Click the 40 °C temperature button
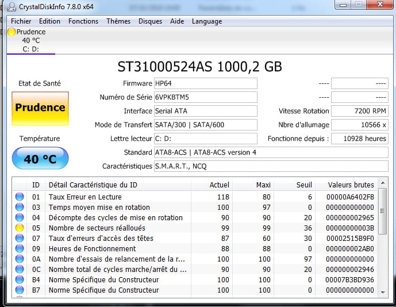Viewport: 396px width, 307px height. click(40, 159)
